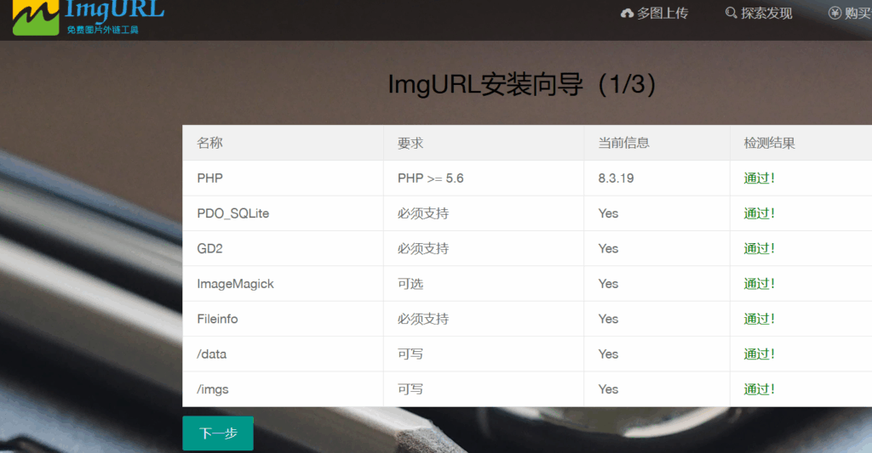Click the 下一步 button
This screenshot has height=453, width=872.
tap(218, 433)
